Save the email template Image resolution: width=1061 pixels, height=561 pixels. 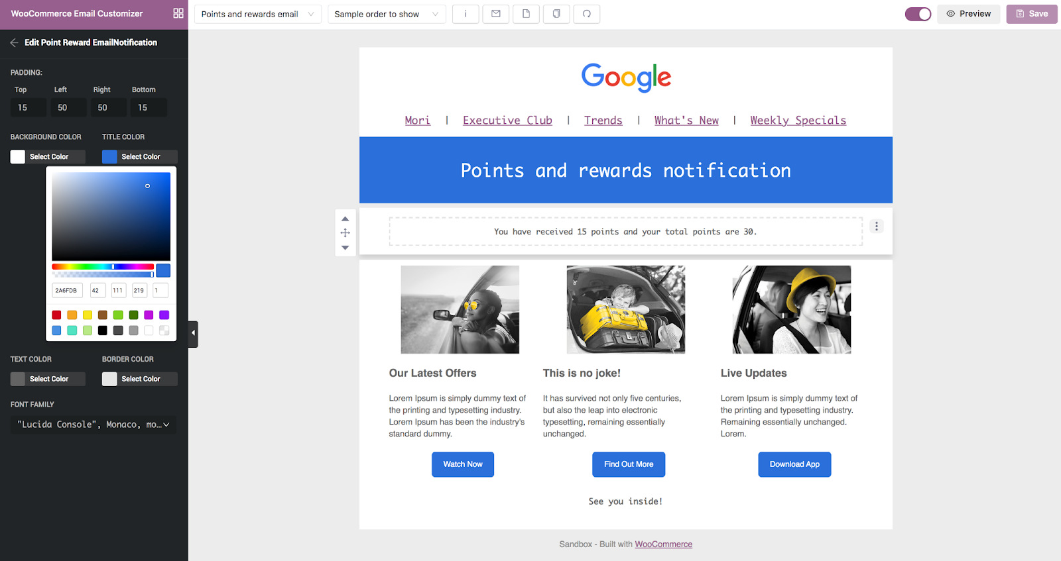click(1032, 14)
